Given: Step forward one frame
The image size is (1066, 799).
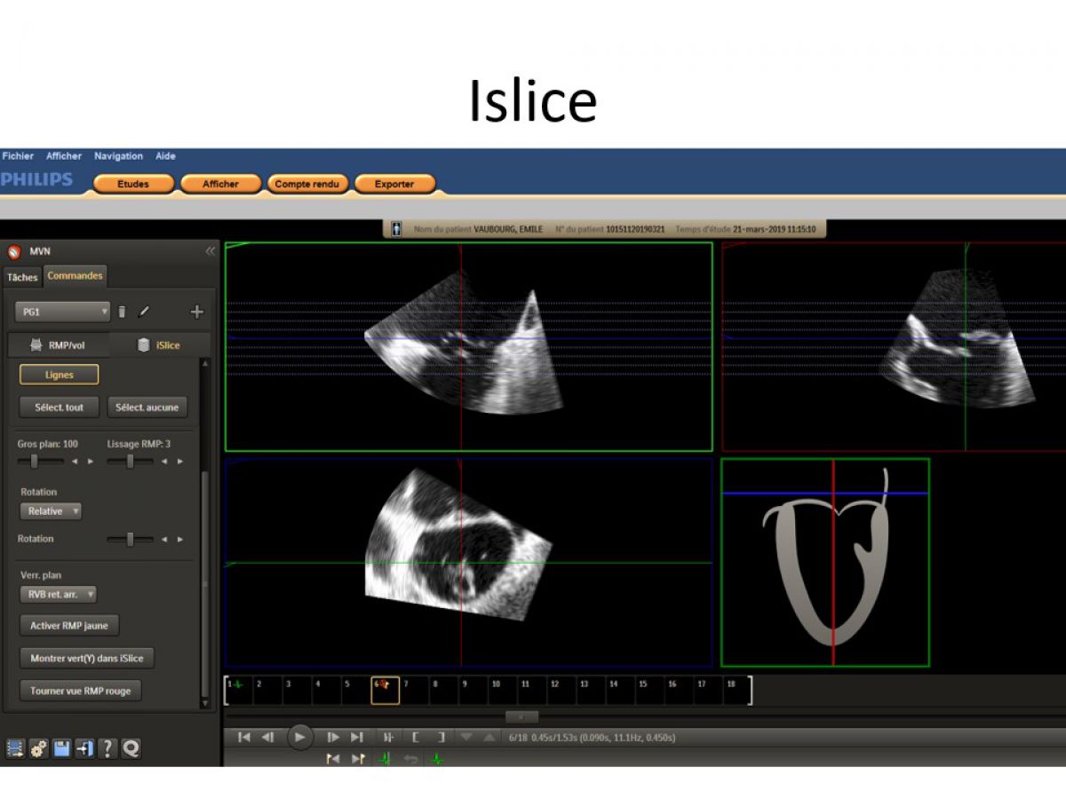Looking at the screenshot, I should pos(333,737).
